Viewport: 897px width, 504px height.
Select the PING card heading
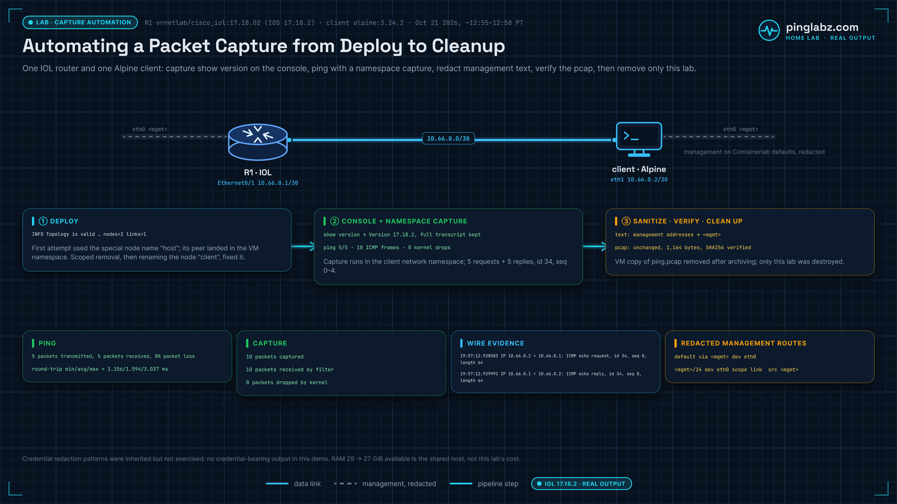(x=47, y=343)
